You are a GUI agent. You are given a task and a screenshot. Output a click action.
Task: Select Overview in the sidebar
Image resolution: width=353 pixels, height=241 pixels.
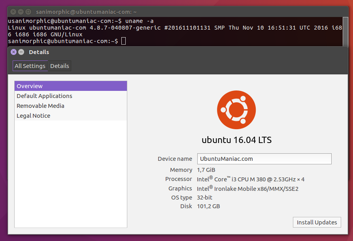(x=71, y=86)
